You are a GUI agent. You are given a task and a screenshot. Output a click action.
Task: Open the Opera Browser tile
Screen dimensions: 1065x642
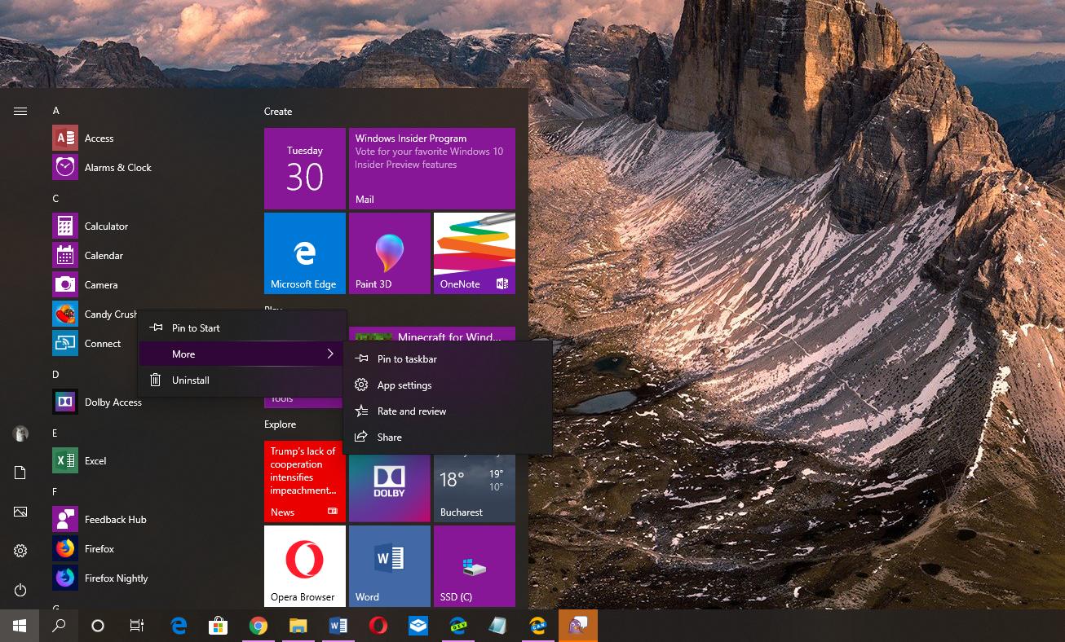click(305, 566)
